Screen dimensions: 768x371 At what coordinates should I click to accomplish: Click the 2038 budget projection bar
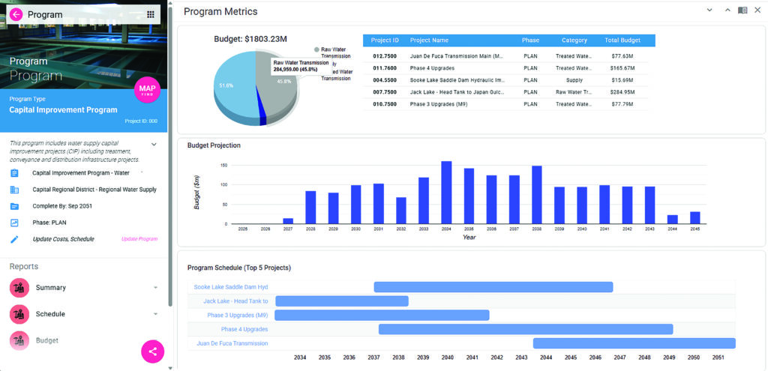(536, 195)
